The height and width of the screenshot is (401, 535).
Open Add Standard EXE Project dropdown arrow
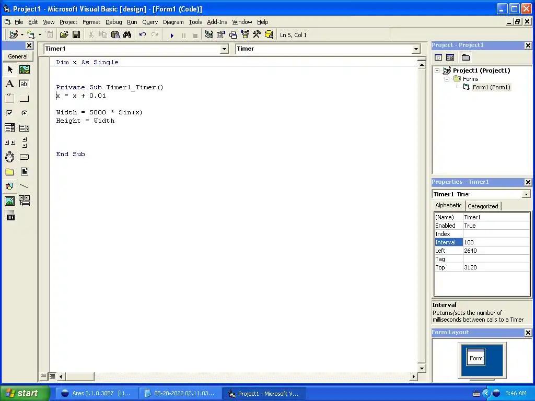[22, 35]
